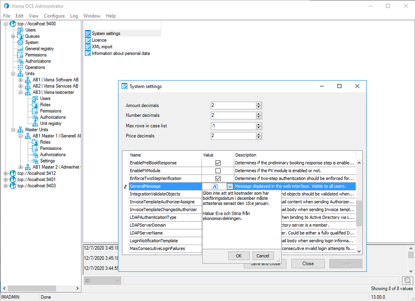Viewport: 415px width, 301px height.
Task: Click the tcp://localhost:9403 server icon
Action: pos(13,186)
